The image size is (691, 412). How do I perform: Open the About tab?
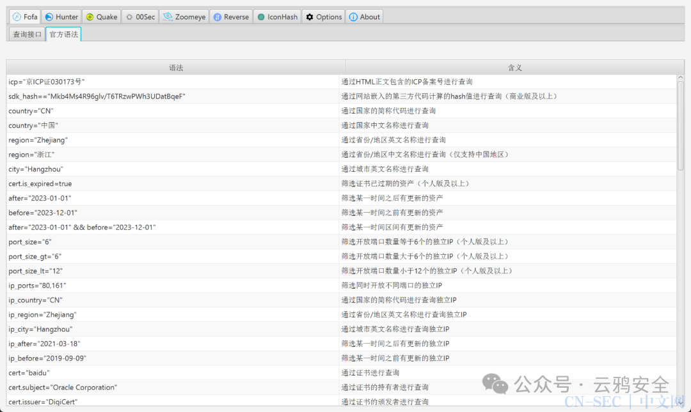coord(365,17)
